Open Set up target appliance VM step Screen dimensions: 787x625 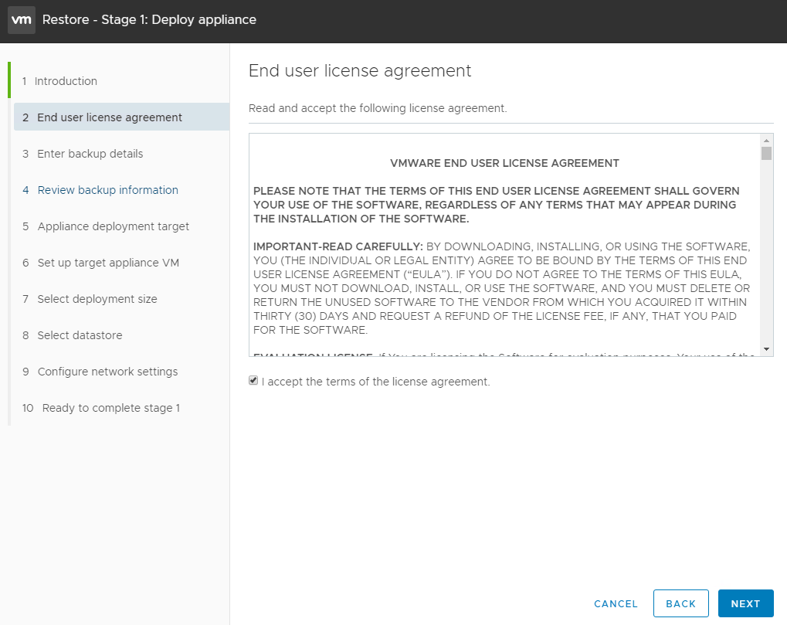[x=107, y=263]
